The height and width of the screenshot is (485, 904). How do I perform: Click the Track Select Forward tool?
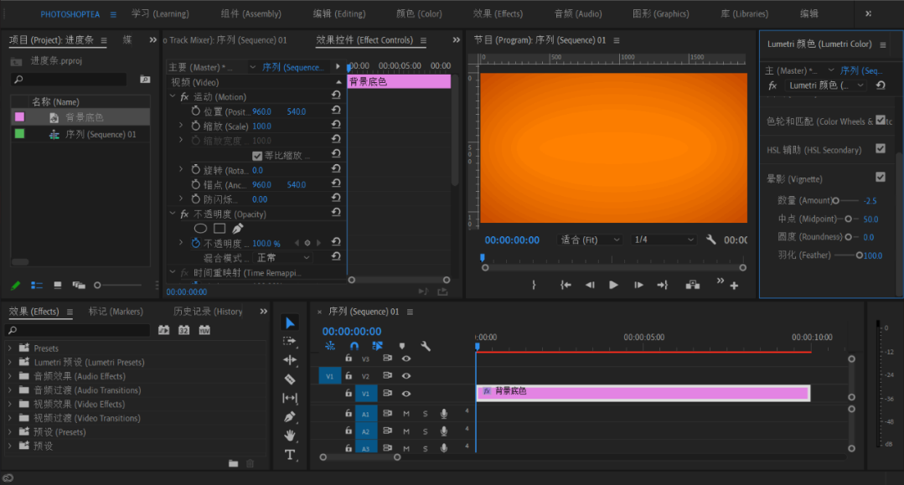click(290, 342)
